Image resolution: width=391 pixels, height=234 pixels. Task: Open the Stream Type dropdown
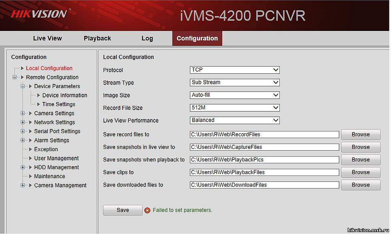tap(235, 82)
